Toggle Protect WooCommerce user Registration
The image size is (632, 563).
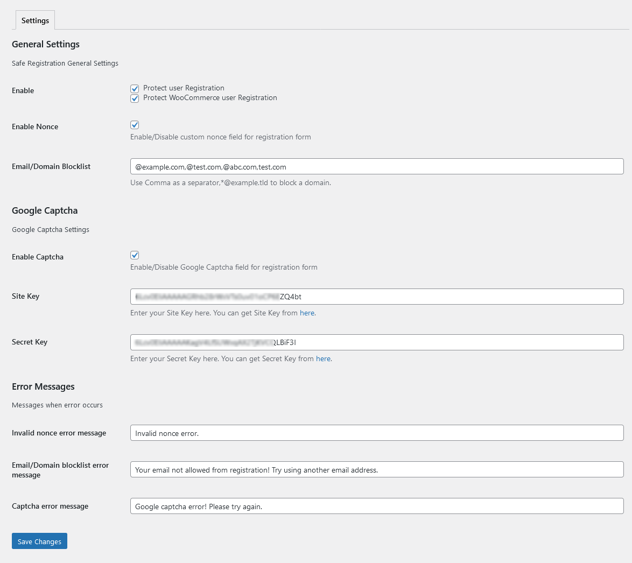pyautogui.click(x=135, y=98)
